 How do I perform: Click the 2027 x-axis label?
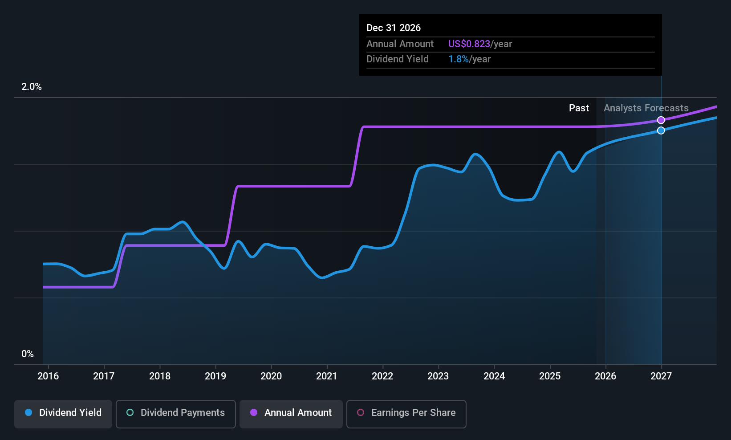pyautogui.click(x=661, y=376)
